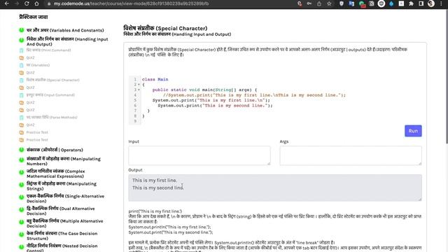Open the QUIZ directly below Parse Methods
This screenshot has height=252, width=448.
(30, 125)
